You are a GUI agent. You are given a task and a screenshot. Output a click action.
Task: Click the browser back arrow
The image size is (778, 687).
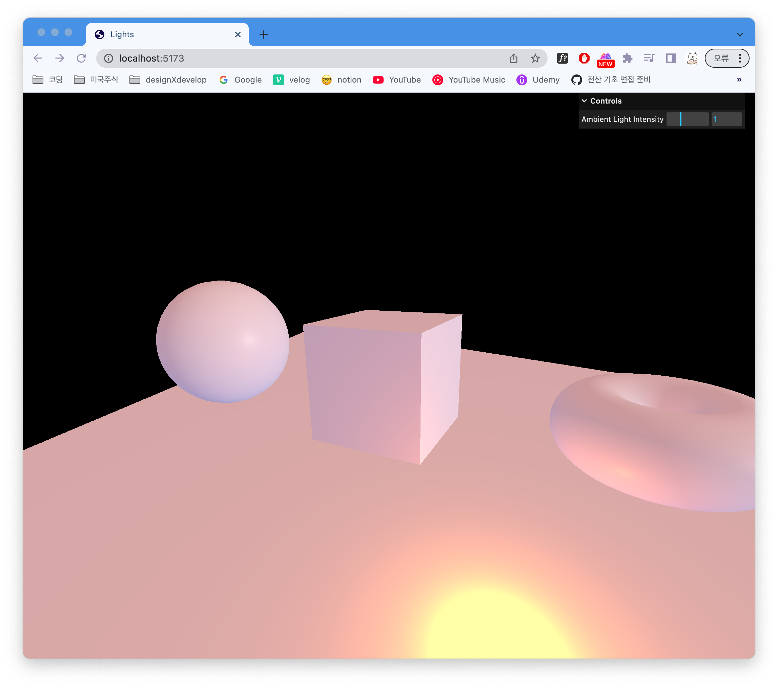tap(38, 58)
